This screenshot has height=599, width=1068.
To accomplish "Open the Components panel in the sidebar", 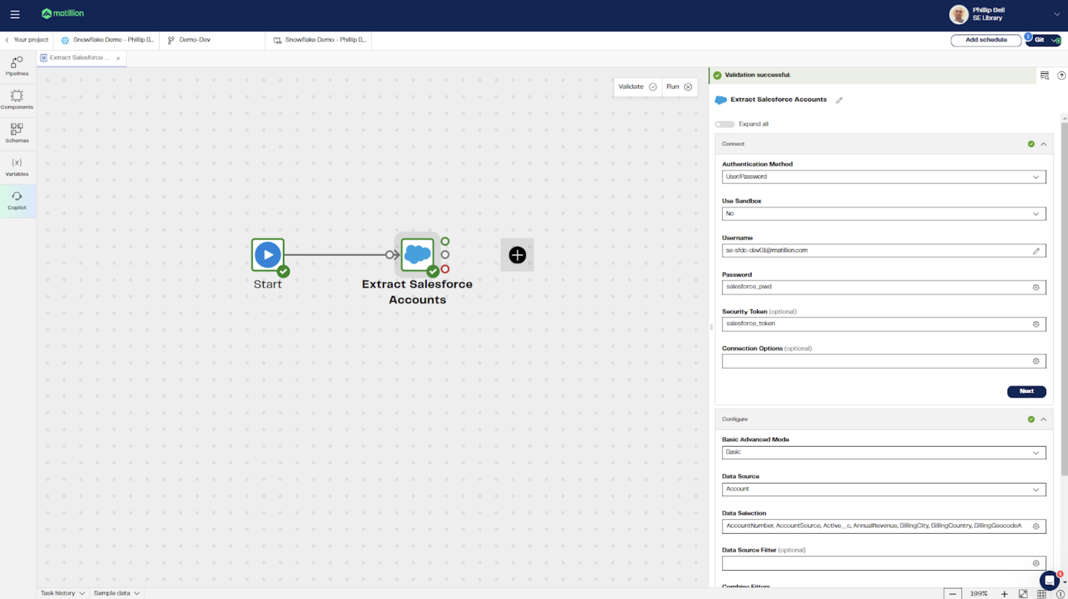I will (16, 99).
